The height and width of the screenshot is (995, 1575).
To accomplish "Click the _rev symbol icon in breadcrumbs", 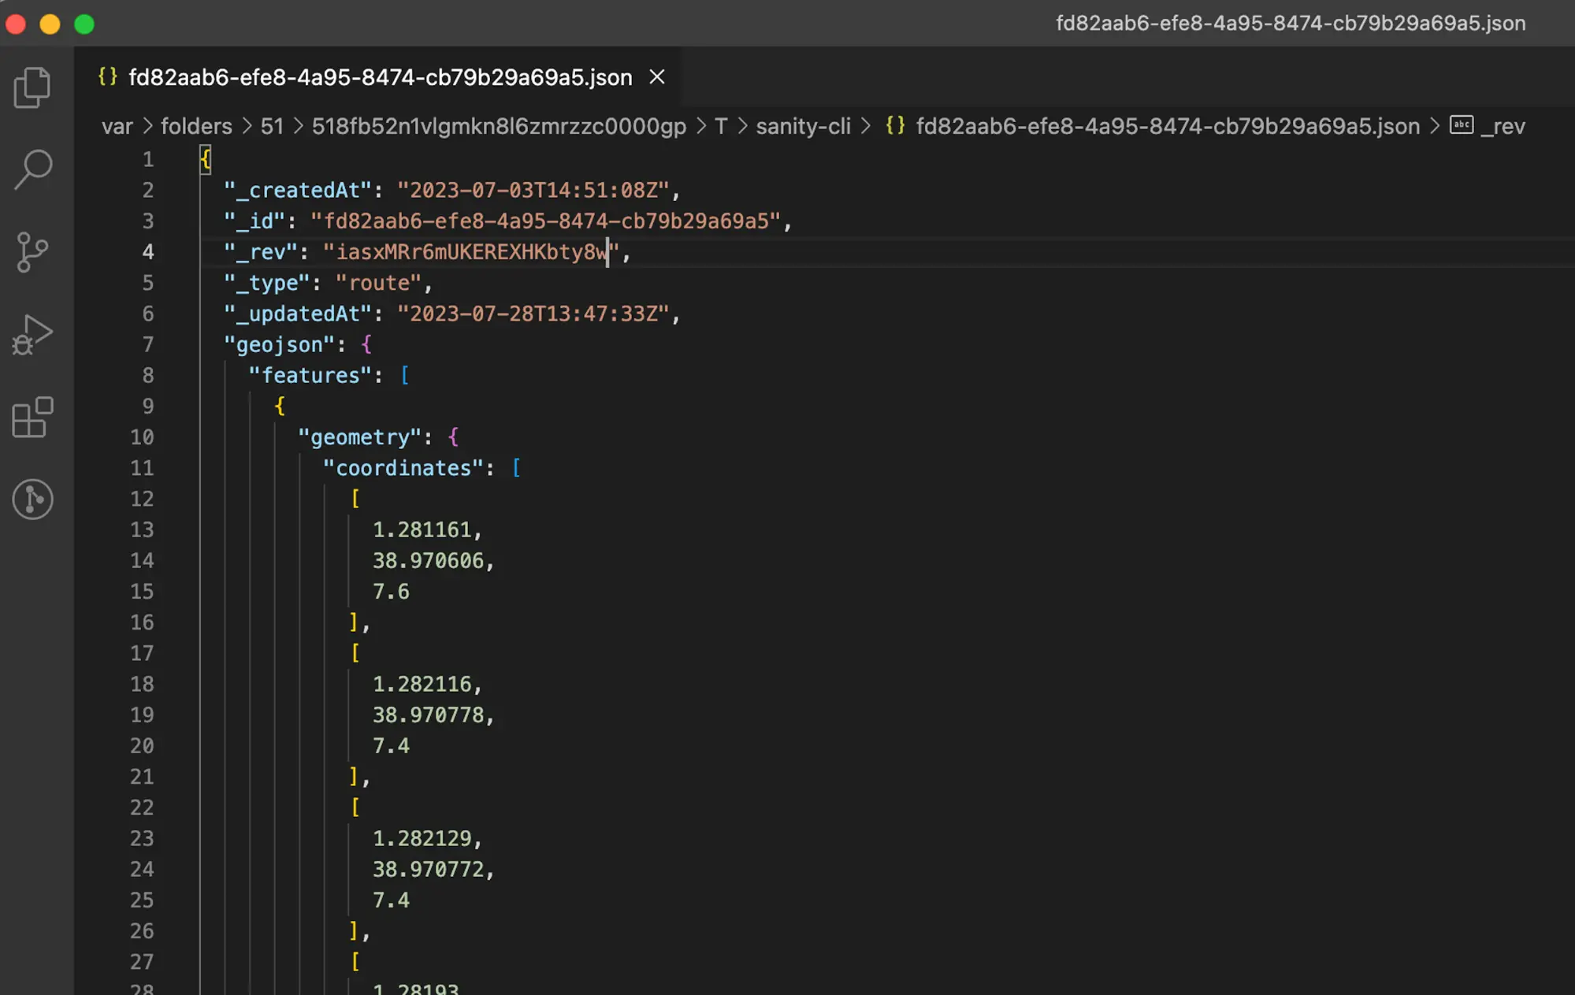I will point(1462,125).
